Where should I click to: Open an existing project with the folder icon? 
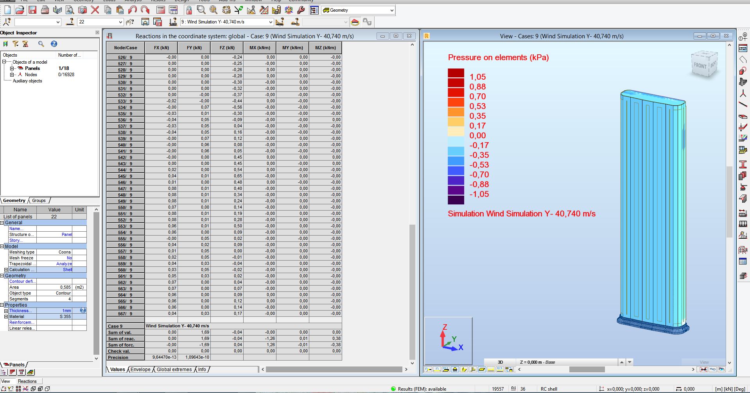pyautogui.click(x=20, y=10)
